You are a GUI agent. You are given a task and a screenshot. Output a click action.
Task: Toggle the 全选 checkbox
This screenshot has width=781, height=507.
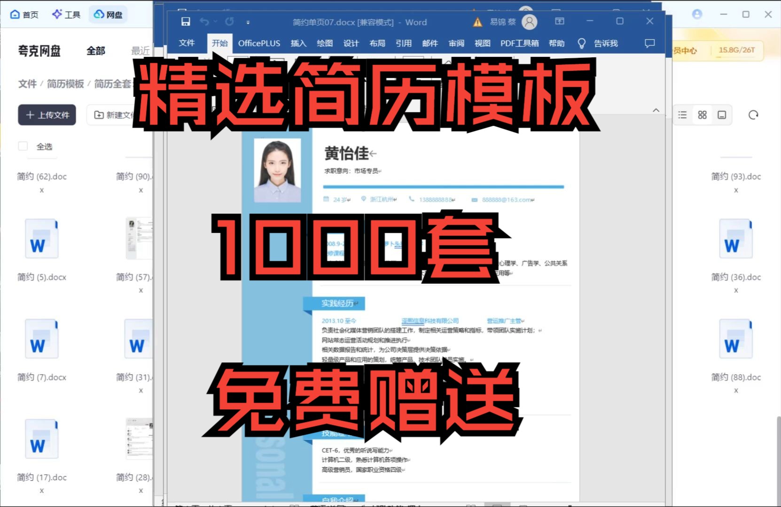23,146
